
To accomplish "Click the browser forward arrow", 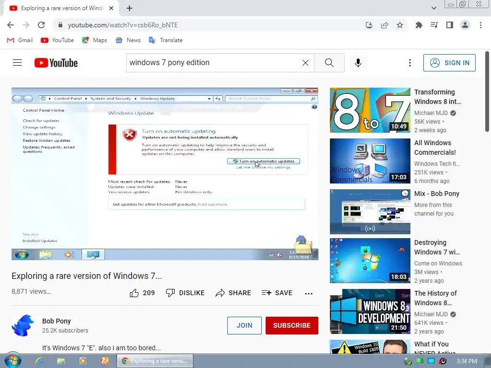I will tap(26, 25).
